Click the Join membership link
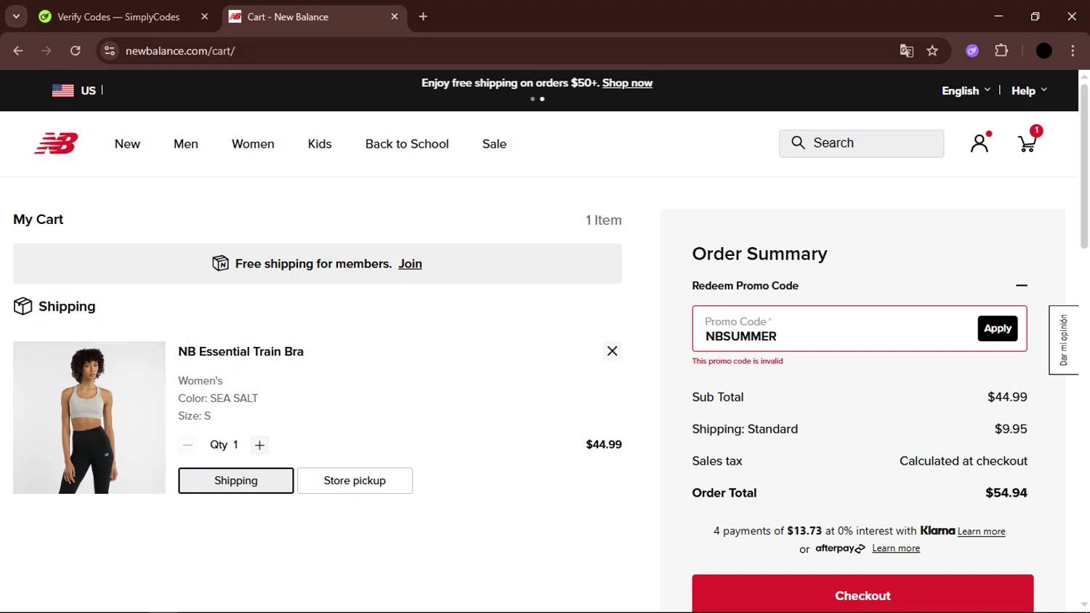The width and height of the screenshot is (1090, 613). pyautogui.click(x=410, y=264)
